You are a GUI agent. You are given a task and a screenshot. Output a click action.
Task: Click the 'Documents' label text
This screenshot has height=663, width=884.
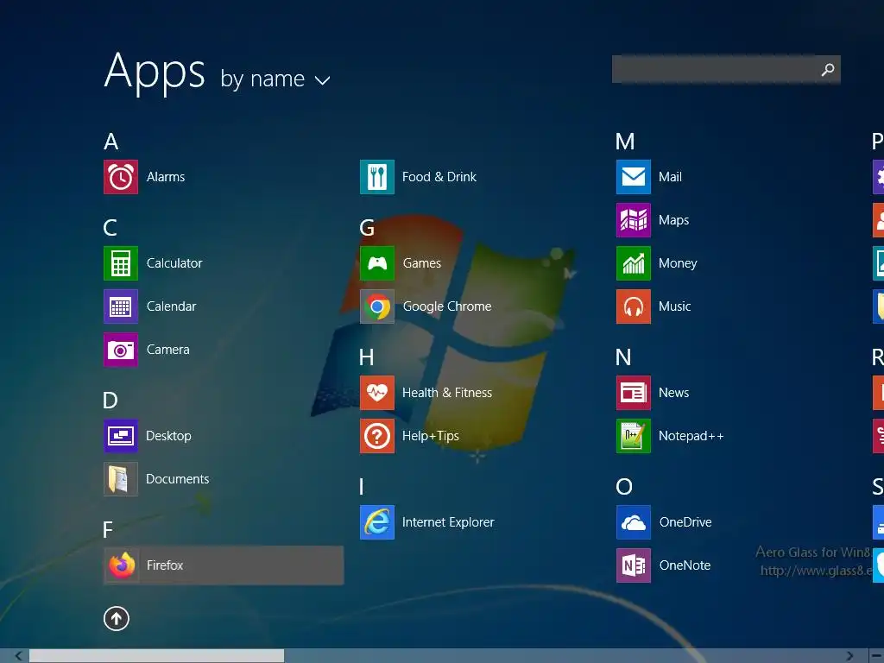(178, 479)
